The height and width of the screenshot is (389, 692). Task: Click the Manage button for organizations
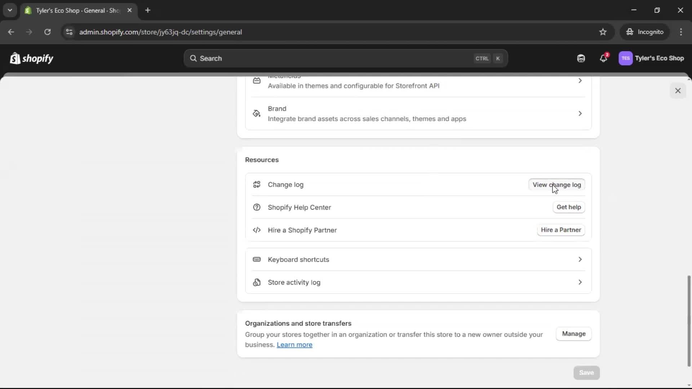coord(573,334)
